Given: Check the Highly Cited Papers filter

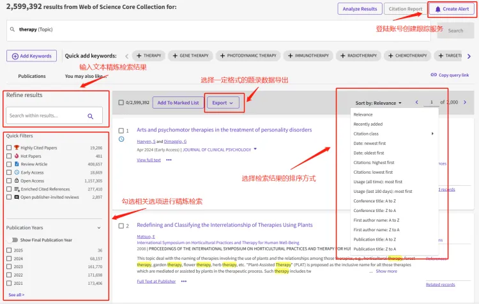Looking at the screenshot, I should (9, 148).
